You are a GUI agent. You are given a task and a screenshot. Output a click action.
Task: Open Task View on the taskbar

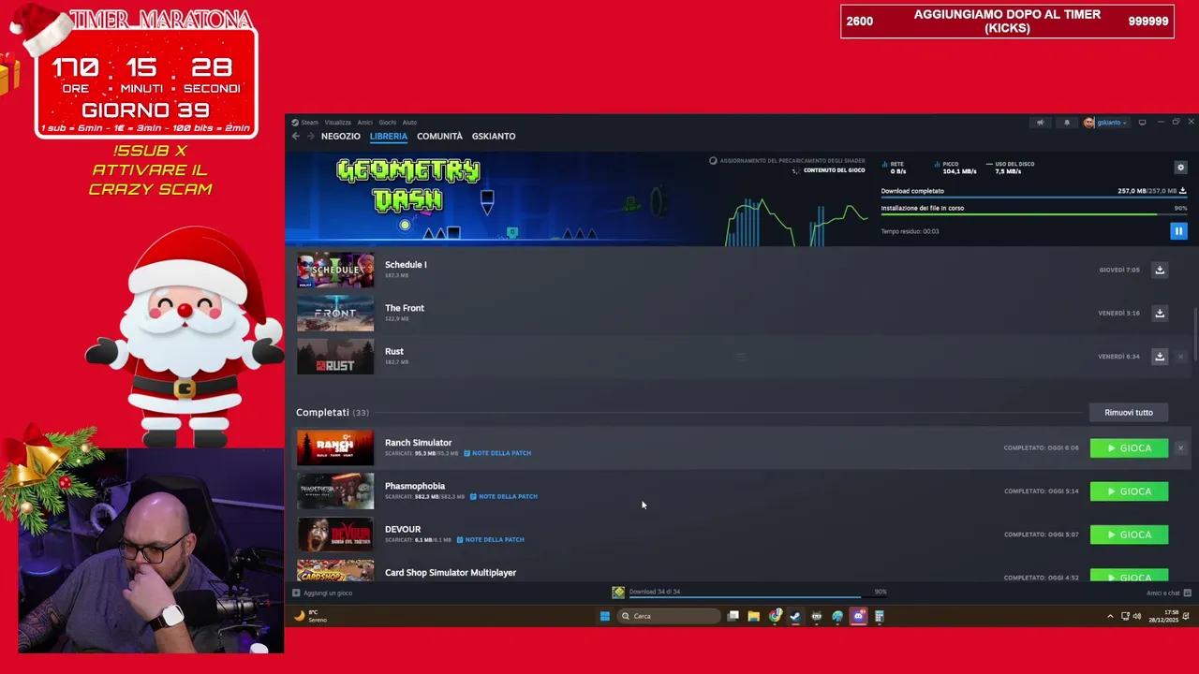click(733, 616)
